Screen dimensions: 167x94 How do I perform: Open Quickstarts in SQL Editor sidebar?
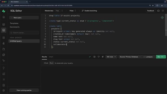(15, 27)
